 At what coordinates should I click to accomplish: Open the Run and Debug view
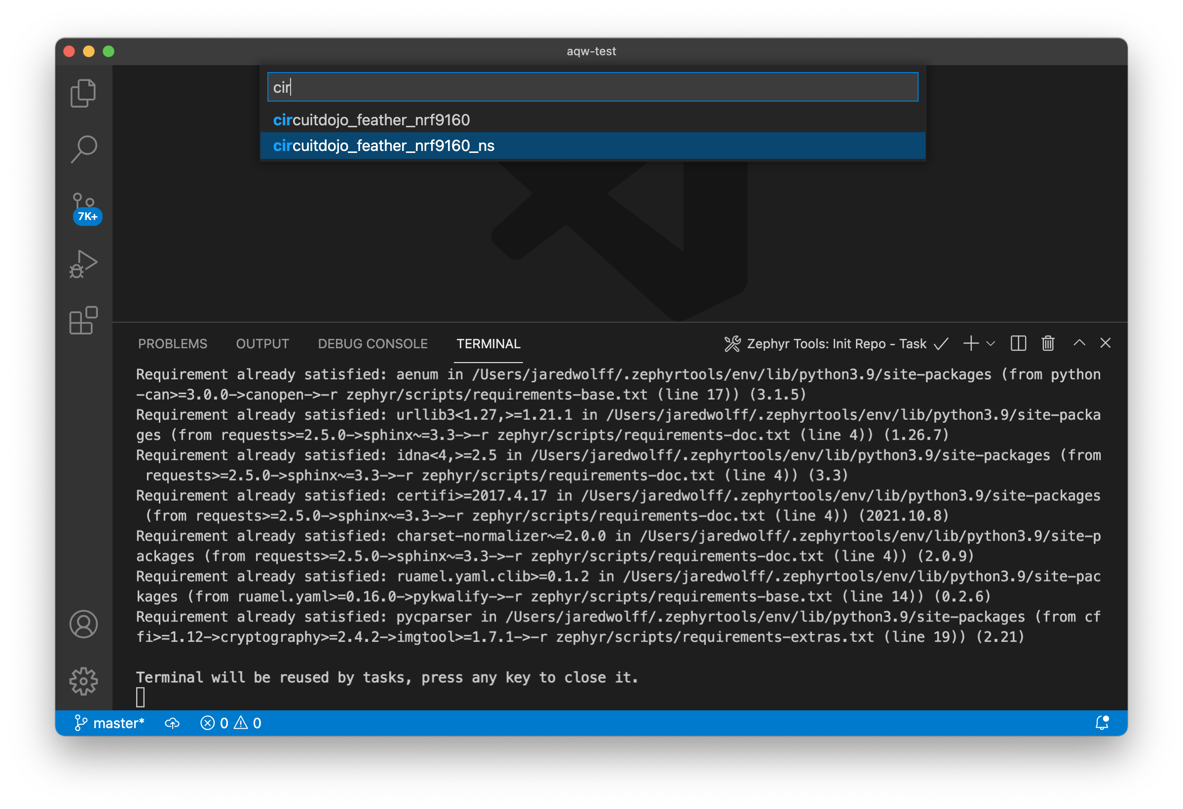83,264
